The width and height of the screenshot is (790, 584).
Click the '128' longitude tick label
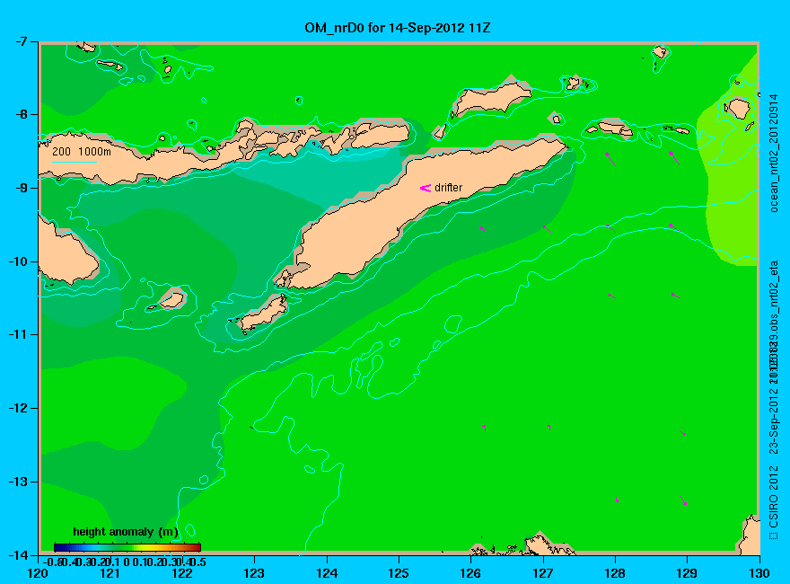click(615, 573)
